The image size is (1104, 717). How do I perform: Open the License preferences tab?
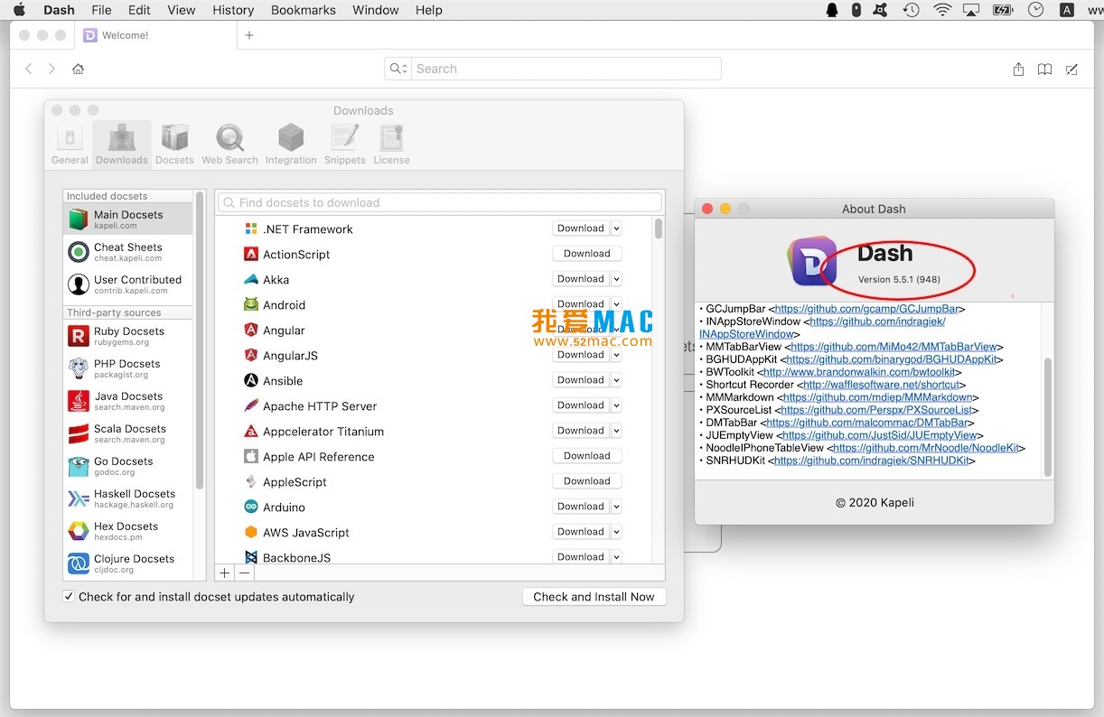[391, 144]
